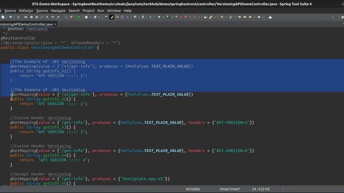
Task: Click the Debug bug icon
Action: coord(150,17)
